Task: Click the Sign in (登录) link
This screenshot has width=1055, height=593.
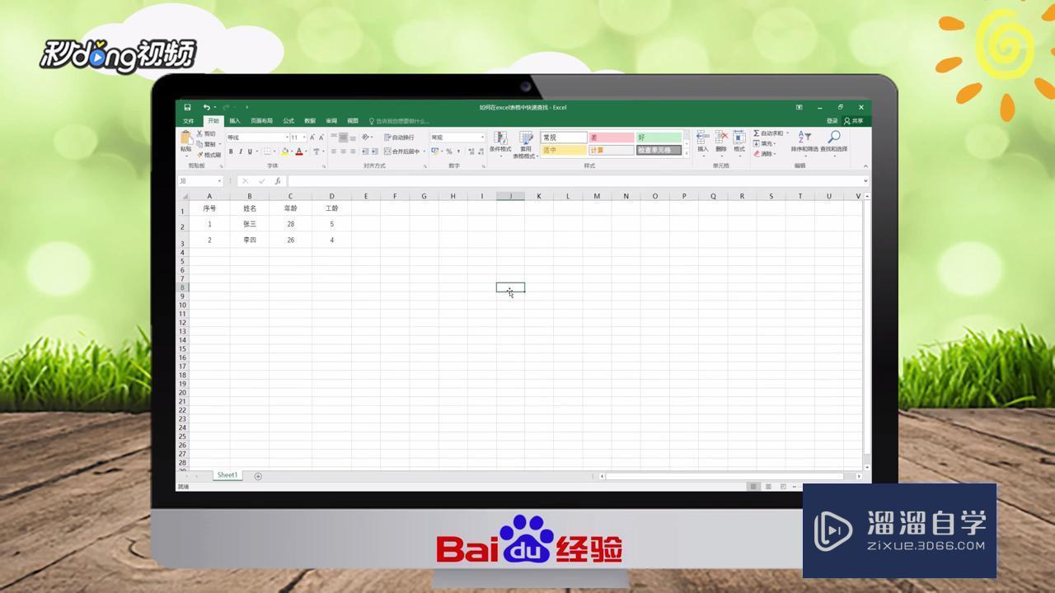Action: (x=832, y=121)
